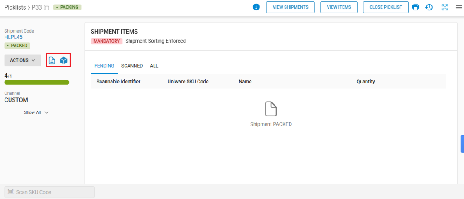Open the hamburger menu icon
Viewport: 464px width, 199px height.
click(459, 7)
